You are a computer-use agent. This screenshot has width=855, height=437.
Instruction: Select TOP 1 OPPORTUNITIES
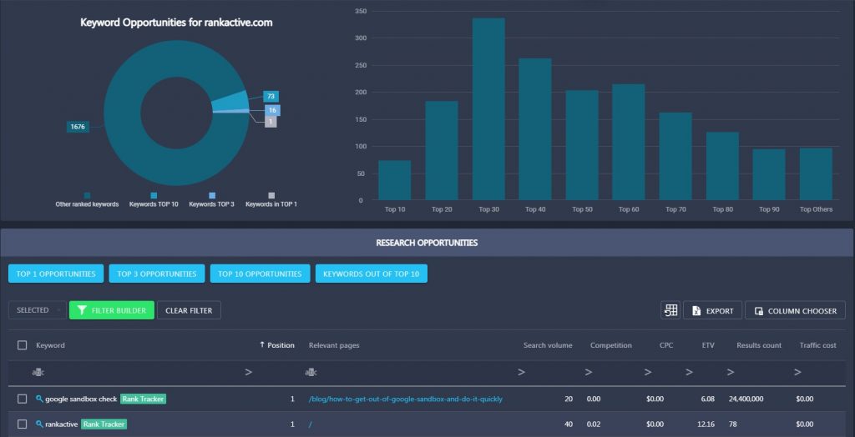pos(56,274)
